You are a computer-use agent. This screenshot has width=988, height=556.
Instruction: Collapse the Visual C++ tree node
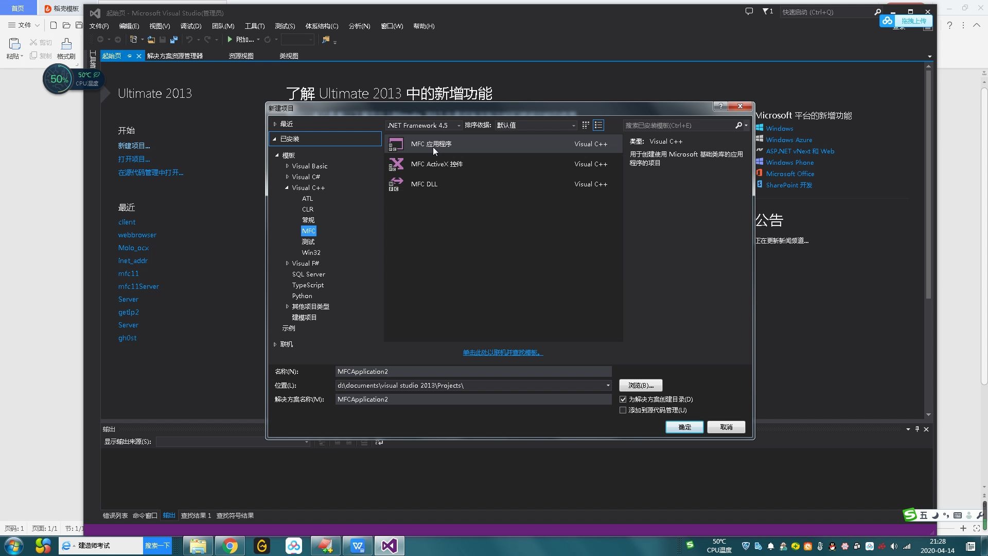click(287, 188)
